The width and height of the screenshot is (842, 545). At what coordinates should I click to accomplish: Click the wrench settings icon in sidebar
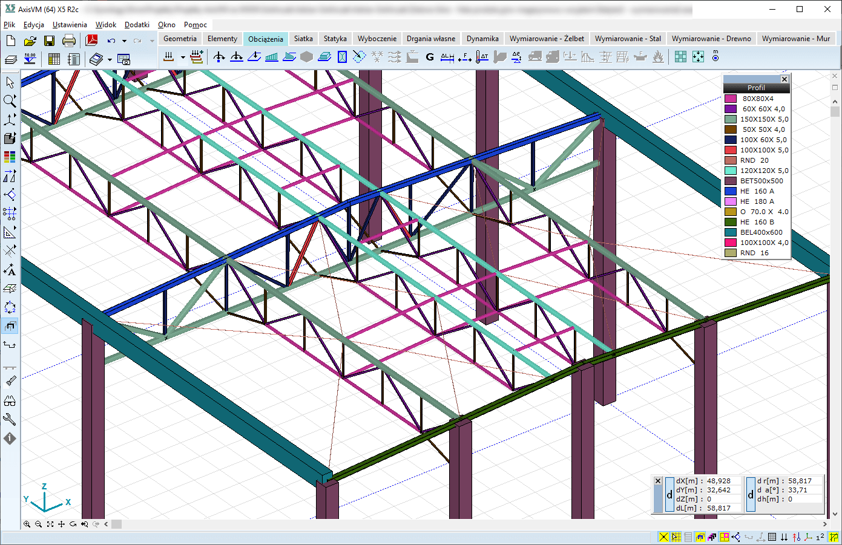(10, 419)
